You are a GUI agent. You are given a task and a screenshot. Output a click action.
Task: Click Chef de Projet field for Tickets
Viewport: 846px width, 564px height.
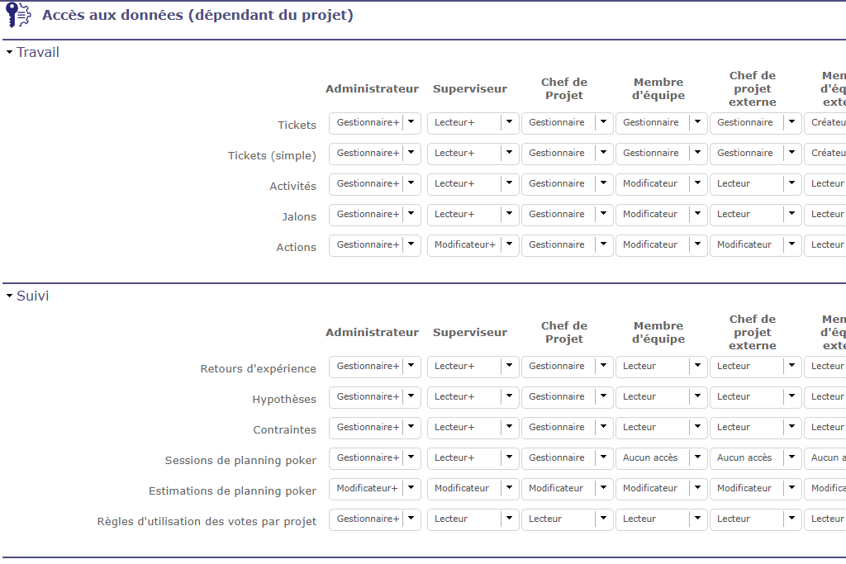coord(558,122)
